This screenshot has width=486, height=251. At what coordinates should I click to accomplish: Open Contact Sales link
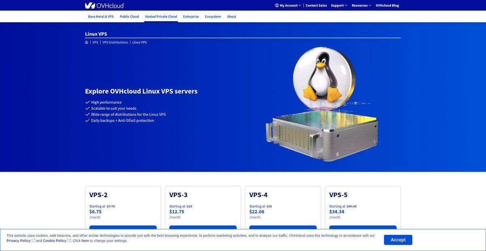316,5
